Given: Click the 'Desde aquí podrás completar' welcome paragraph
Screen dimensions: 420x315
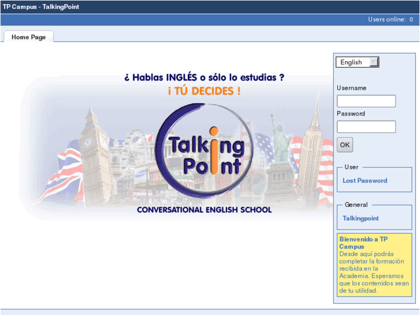Looking at the screenshot, I should tap(374, 272).
